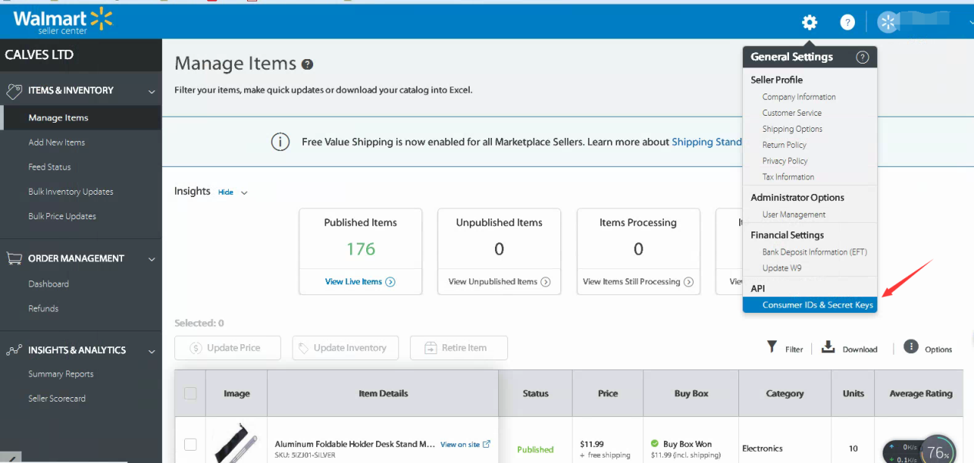Screen dimensions: 974x463
Task: Collapse the Items & Inventory section
Action: (151, 90)
